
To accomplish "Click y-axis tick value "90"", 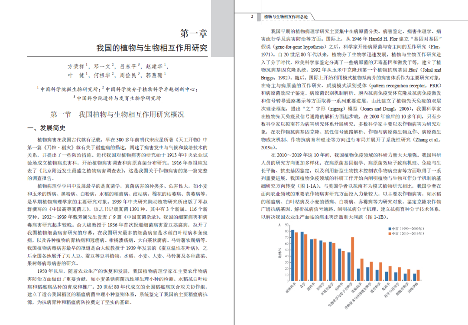I will 286,225.
